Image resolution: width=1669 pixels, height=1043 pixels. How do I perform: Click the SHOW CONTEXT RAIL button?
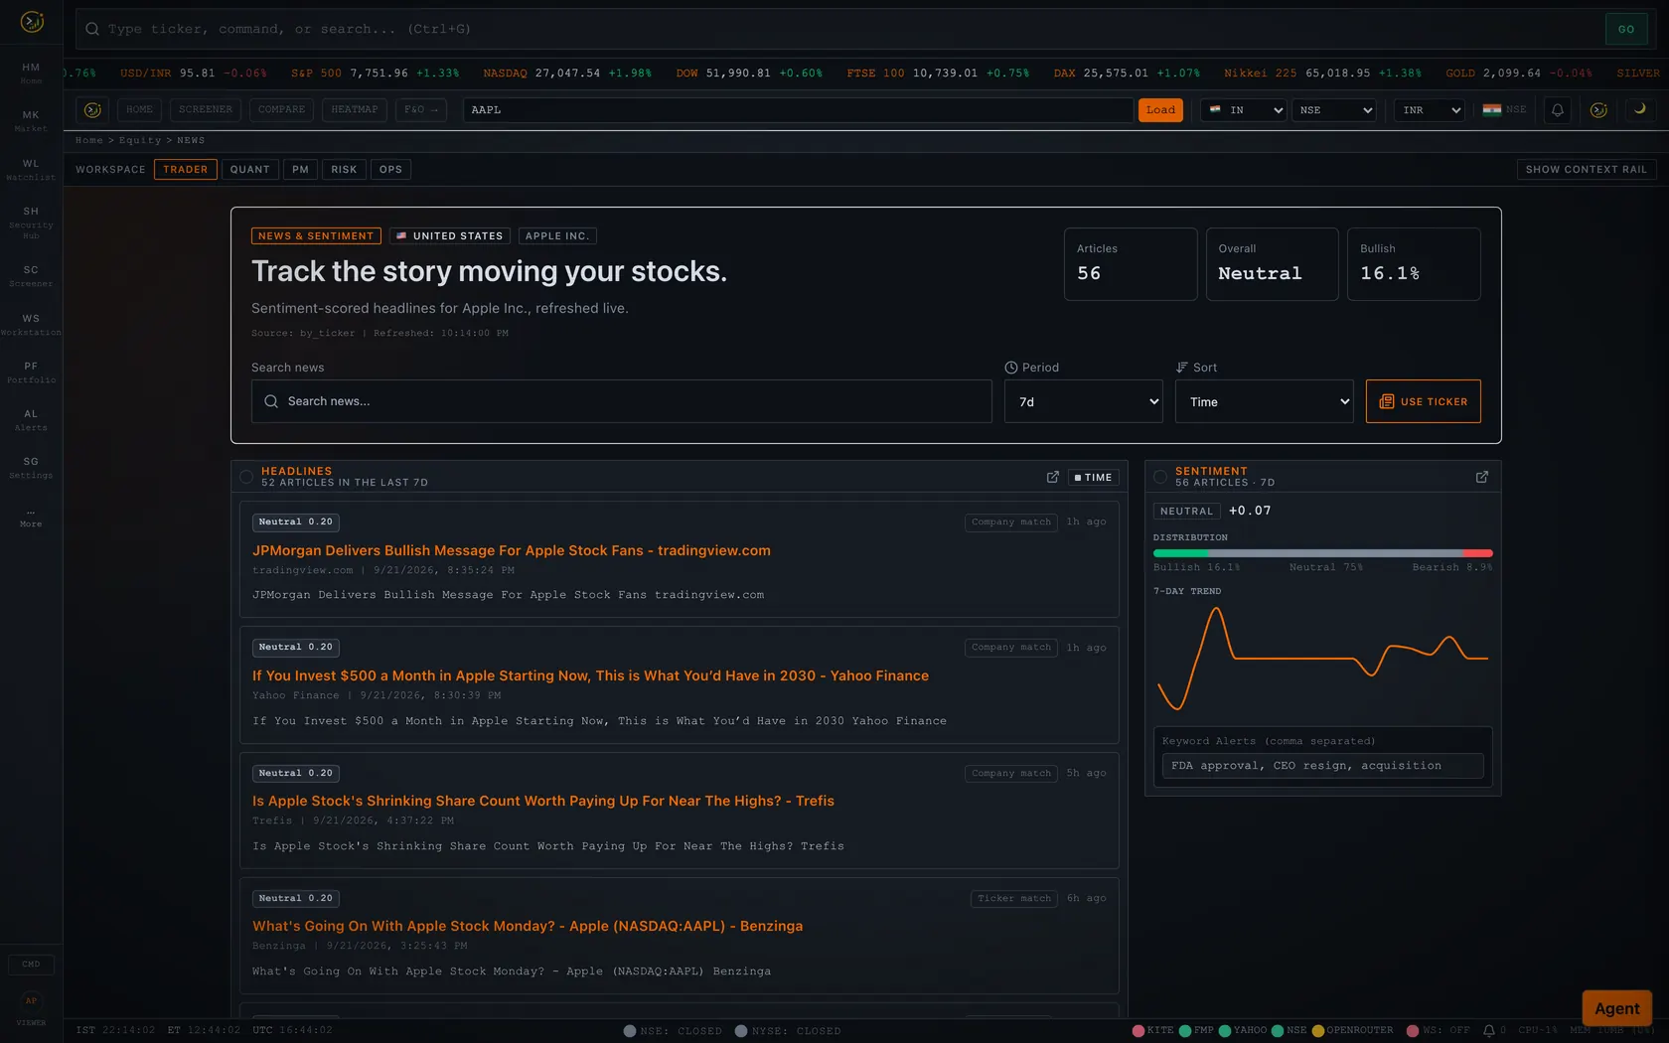1587,170
